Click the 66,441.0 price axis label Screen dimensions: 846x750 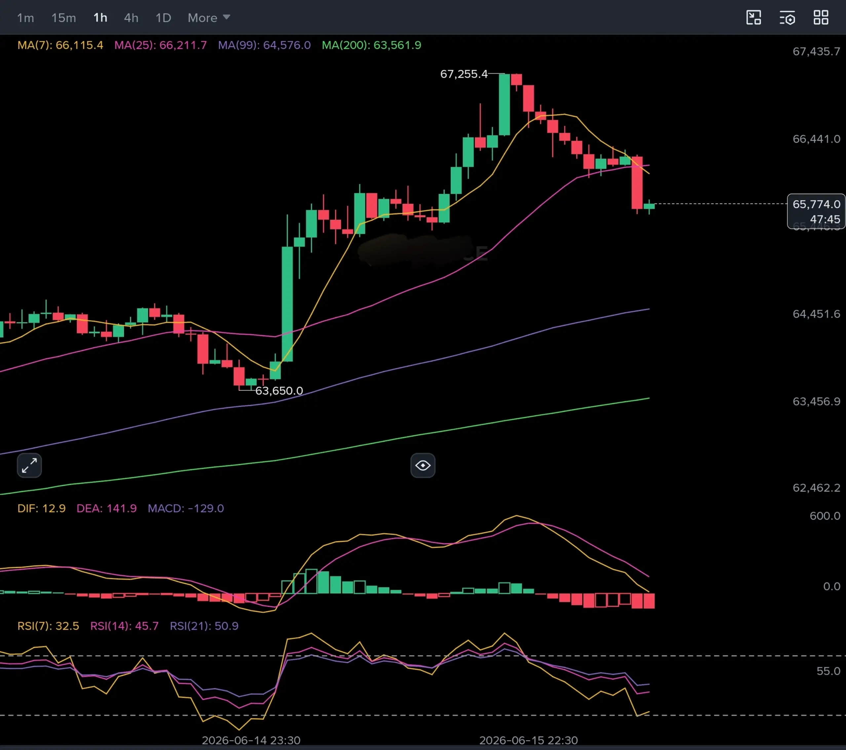[816, 139]
